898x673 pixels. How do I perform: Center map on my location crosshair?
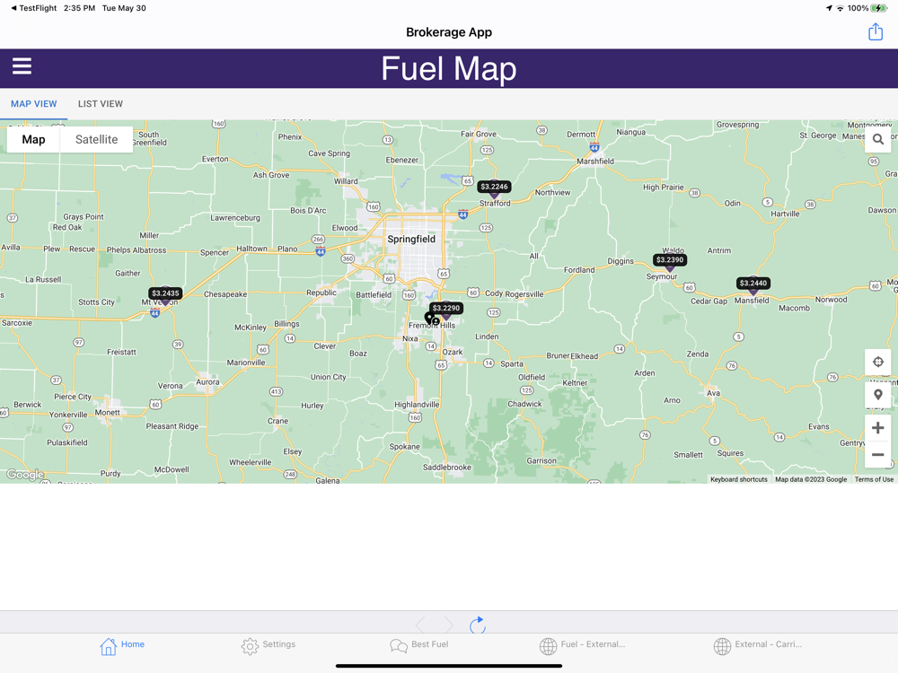[x=877, y=362]
